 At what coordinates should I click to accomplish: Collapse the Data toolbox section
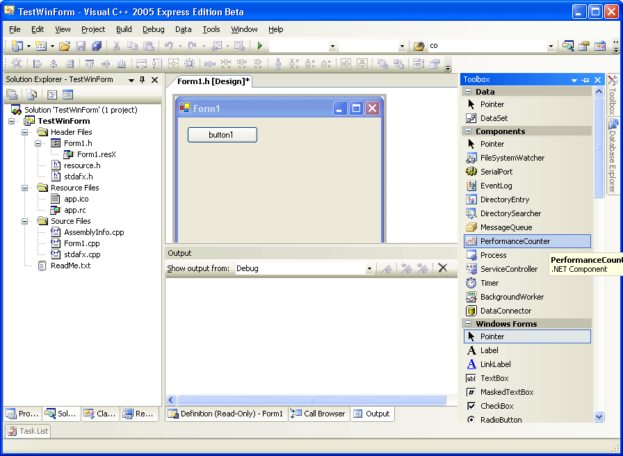[x=468, y=91]
